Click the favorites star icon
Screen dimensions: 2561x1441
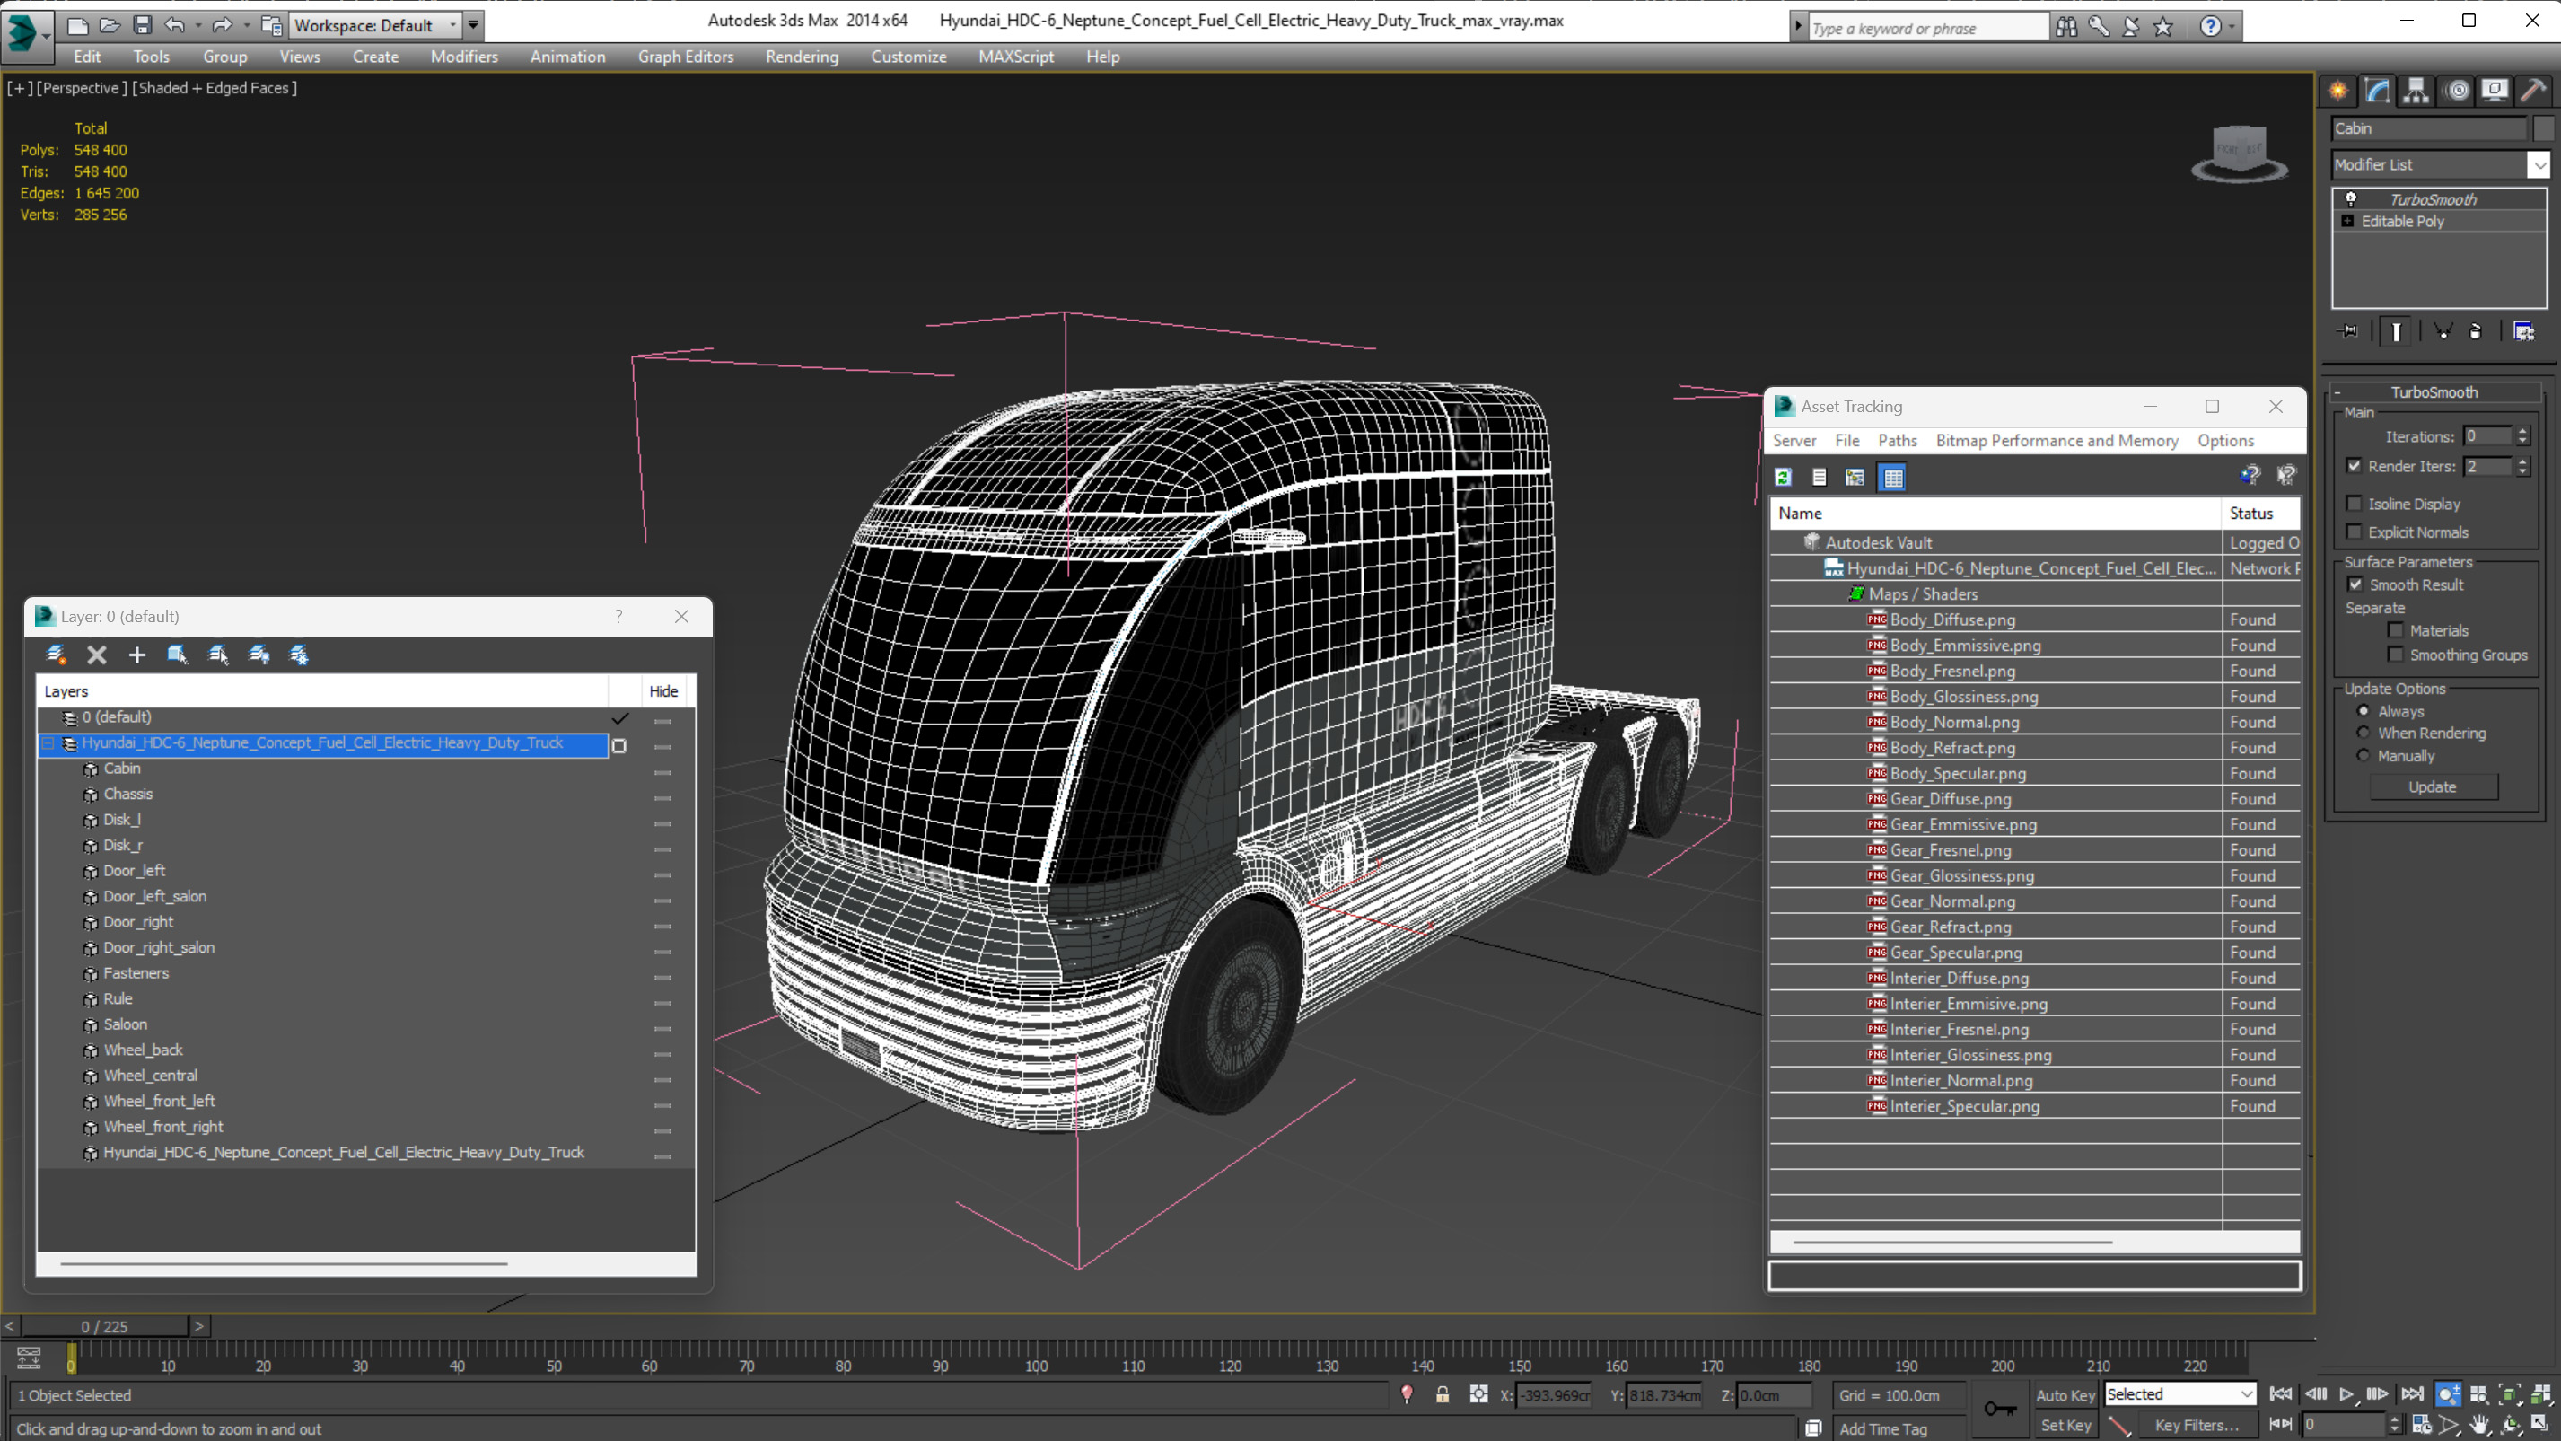pos(2163,27)
